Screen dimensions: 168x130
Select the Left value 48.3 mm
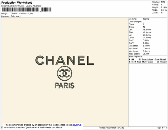pyautogui.click(x=147, y=30)
